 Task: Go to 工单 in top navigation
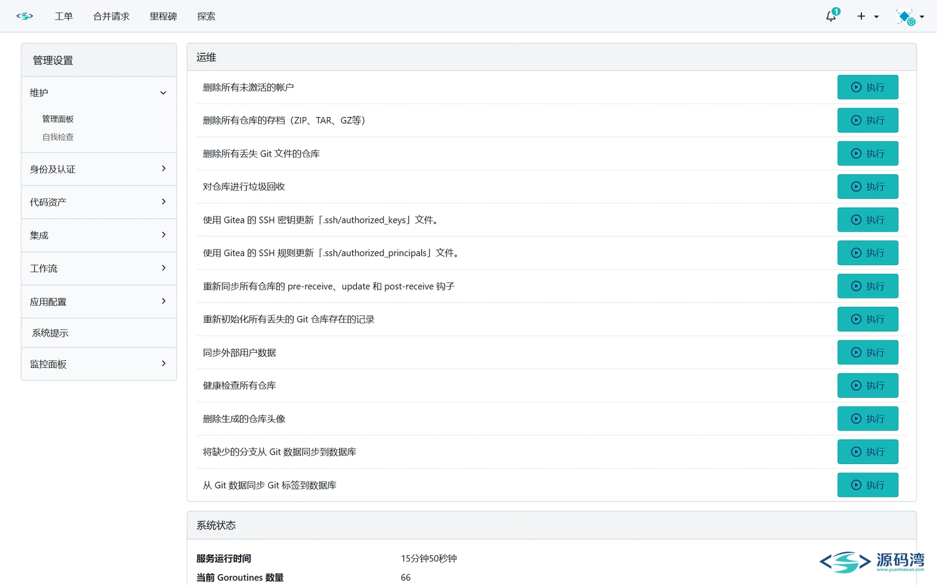(x=64, y=16)
